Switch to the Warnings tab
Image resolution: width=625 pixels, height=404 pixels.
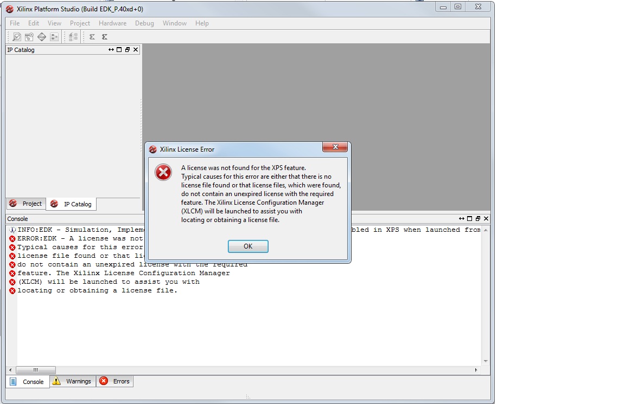point(73,381)
